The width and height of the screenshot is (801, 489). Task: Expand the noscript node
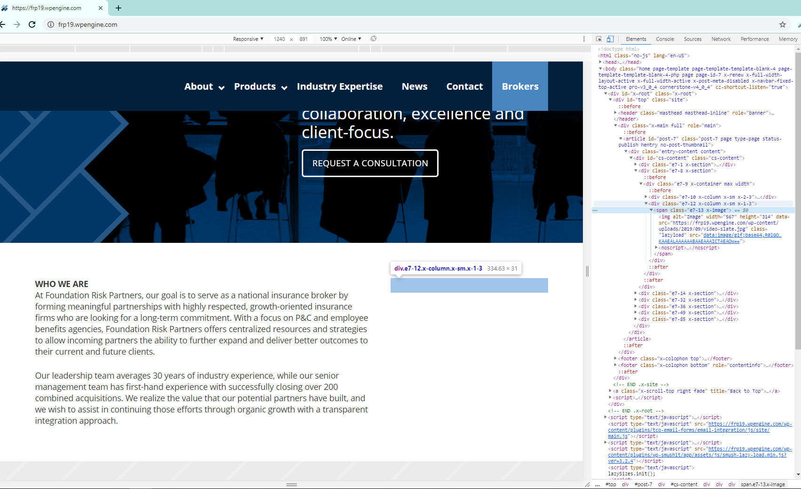(x=656, y=248)
